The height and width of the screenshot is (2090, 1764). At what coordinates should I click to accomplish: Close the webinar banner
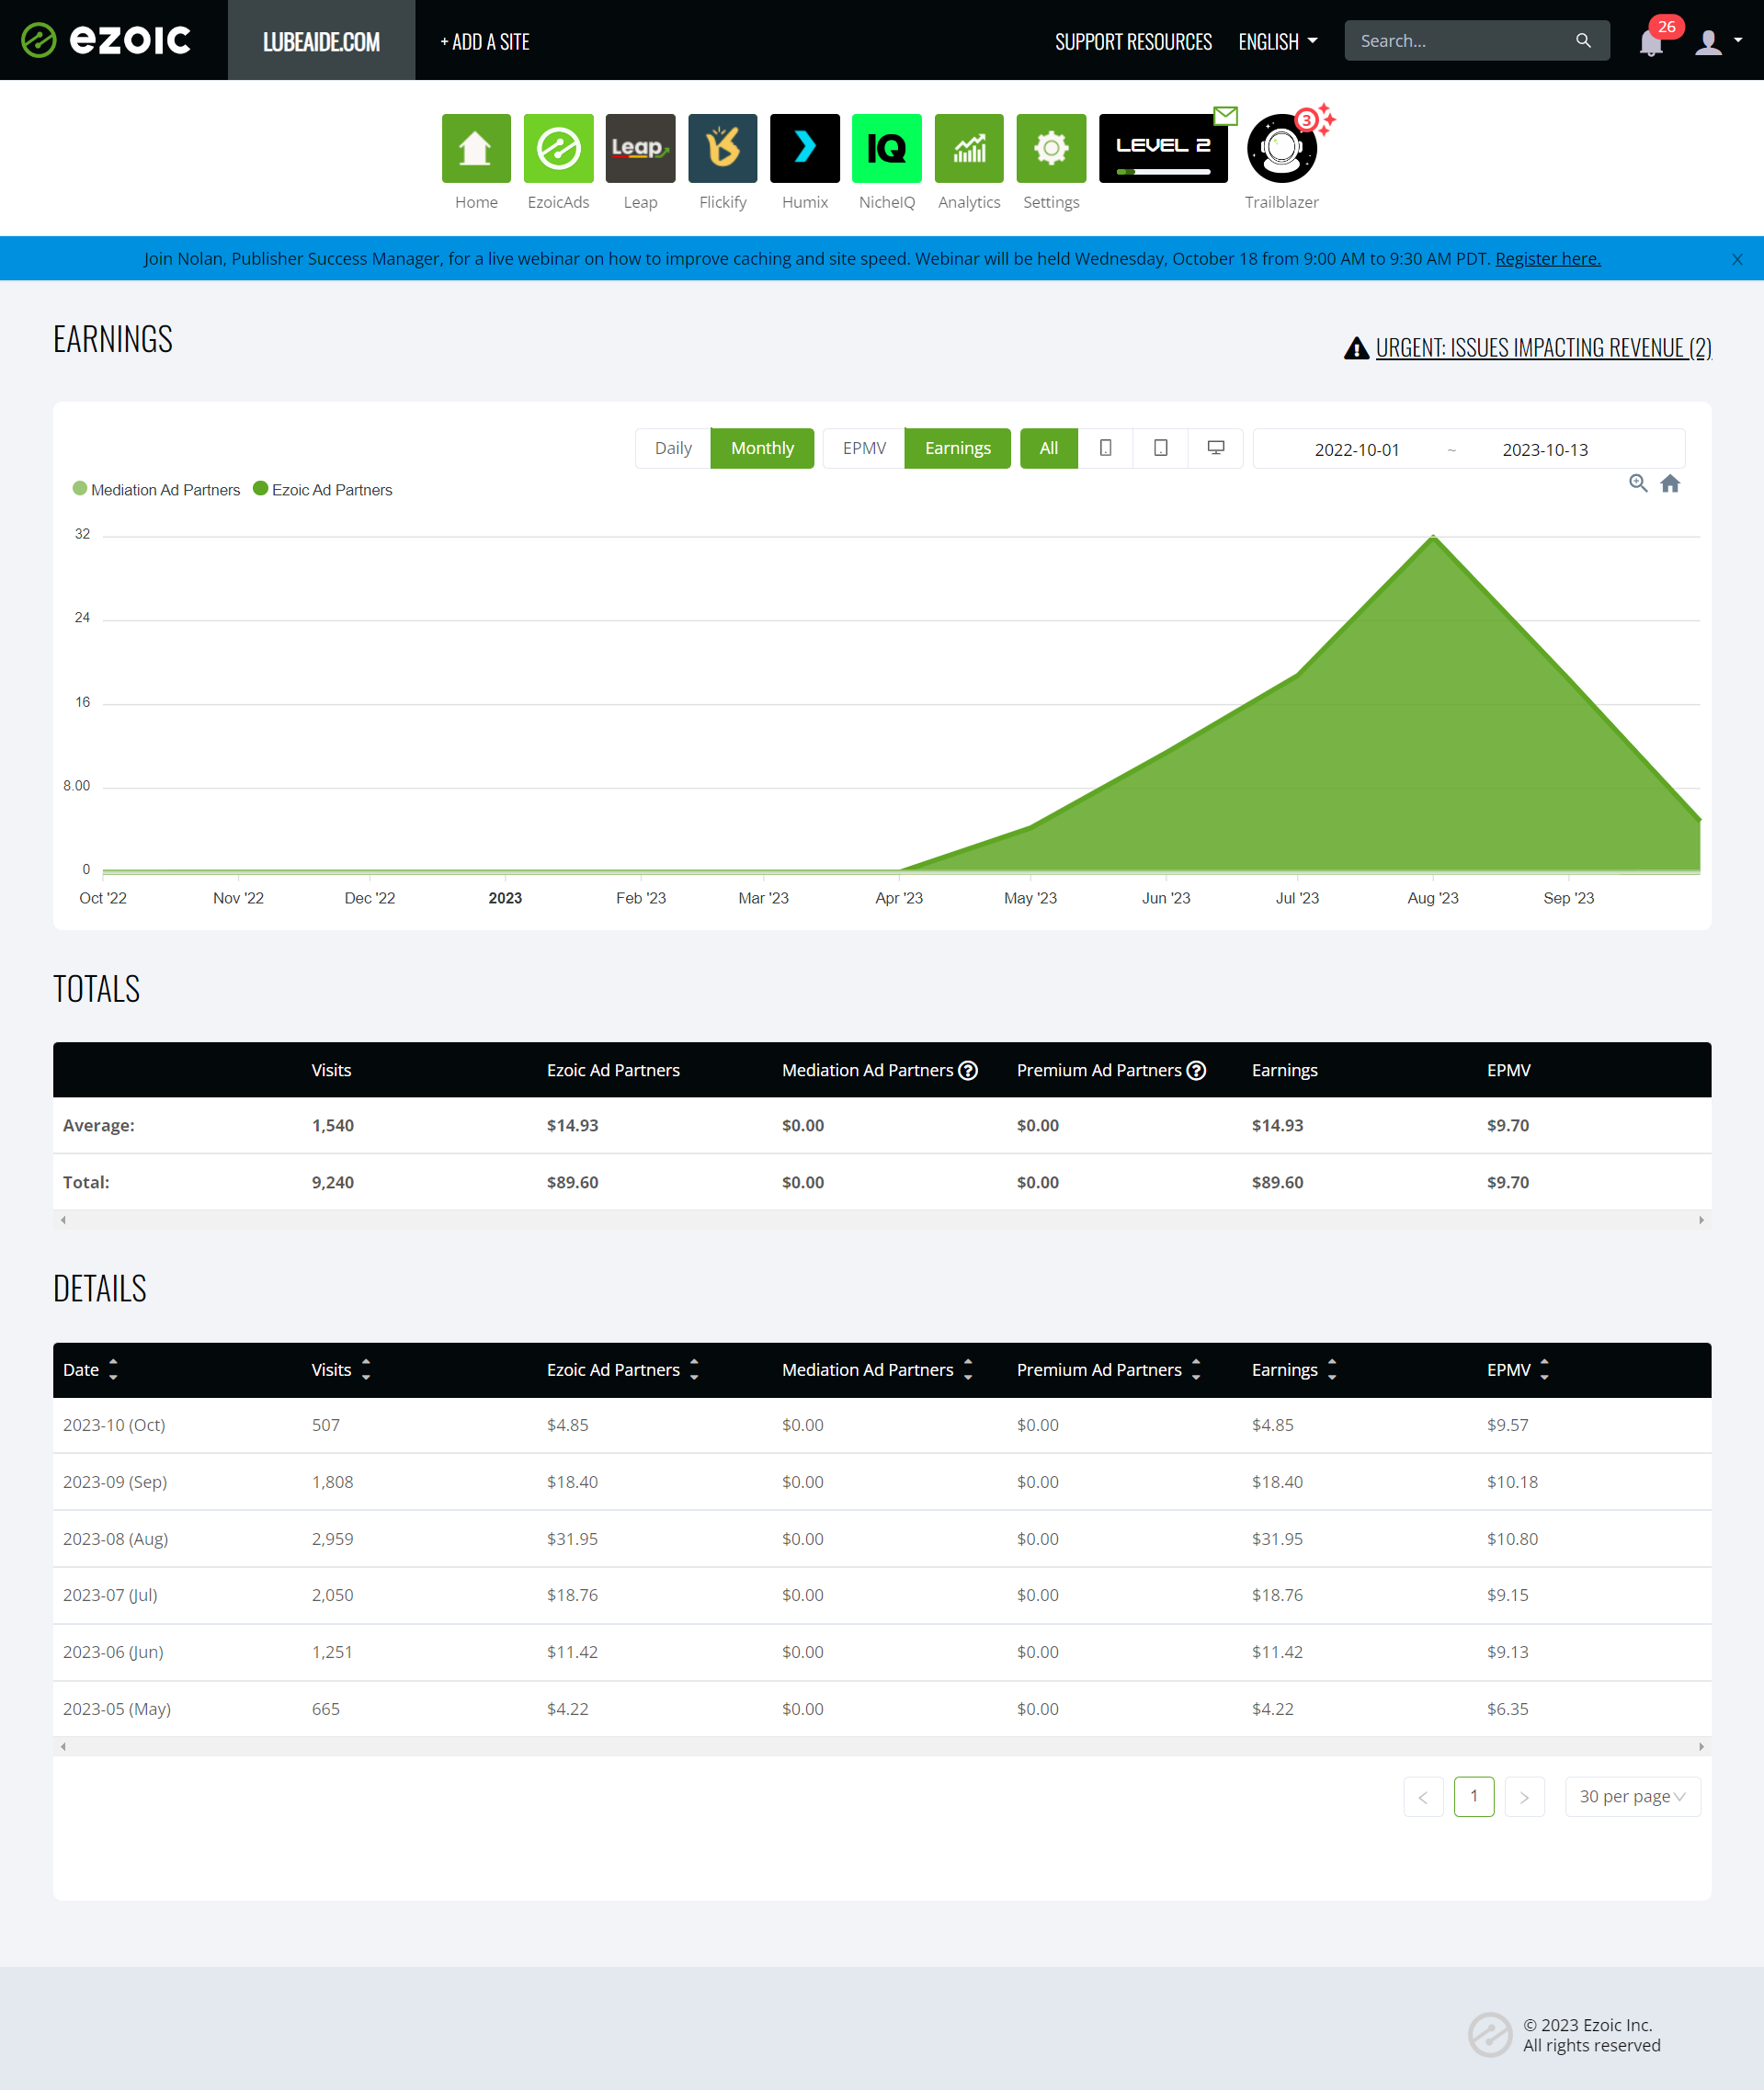point(1737,259)
